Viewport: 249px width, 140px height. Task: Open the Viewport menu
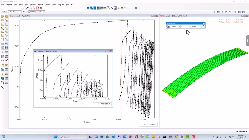[9, 5]
